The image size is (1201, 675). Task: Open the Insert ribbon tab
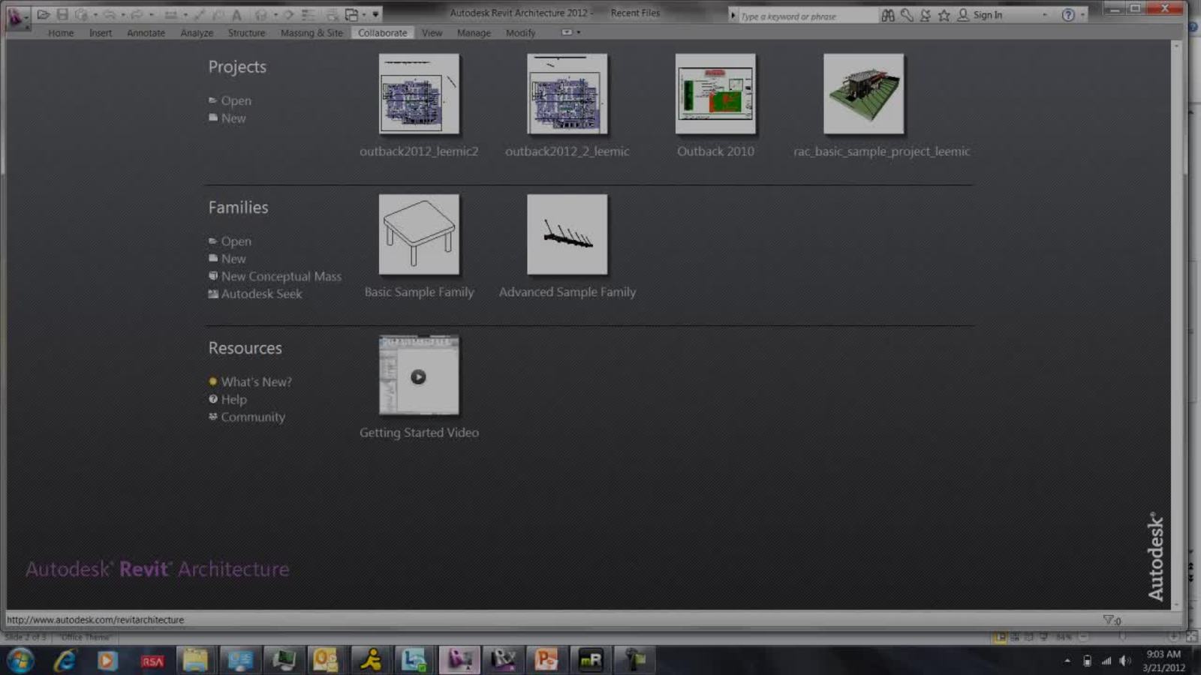click(x=101, y=33)
